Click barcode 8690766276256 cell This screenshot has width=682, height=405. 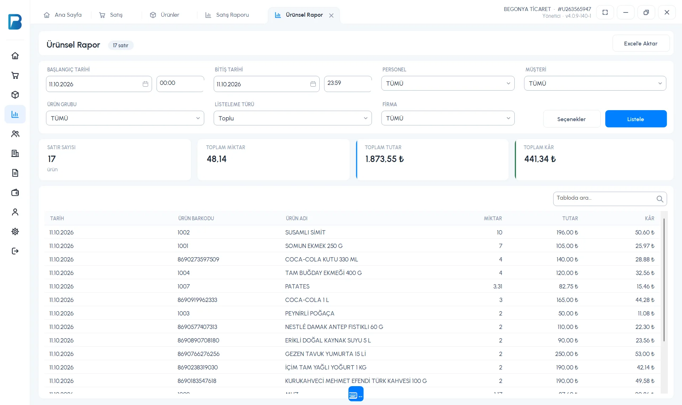coord(199,354)
